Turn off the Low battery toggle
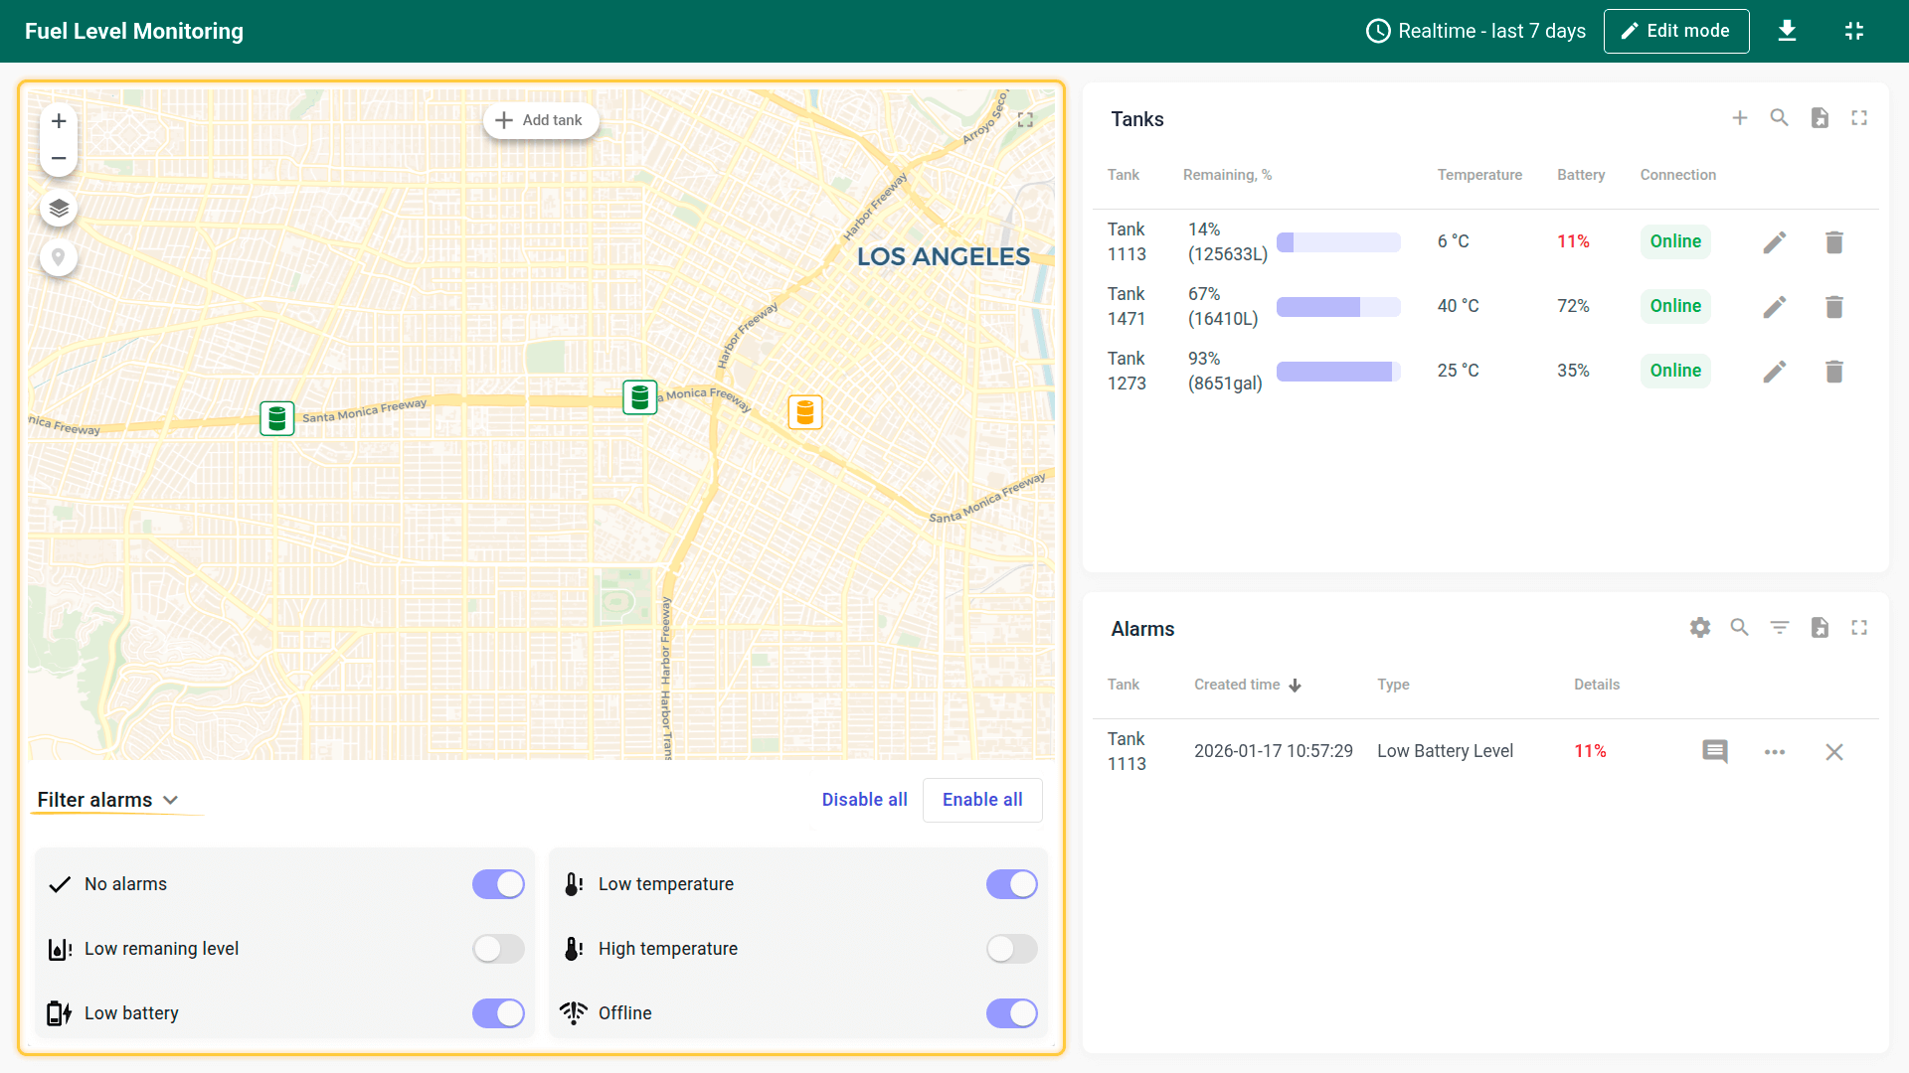This screenshot has width=1909, height=1073. (x=498, y=1013)
